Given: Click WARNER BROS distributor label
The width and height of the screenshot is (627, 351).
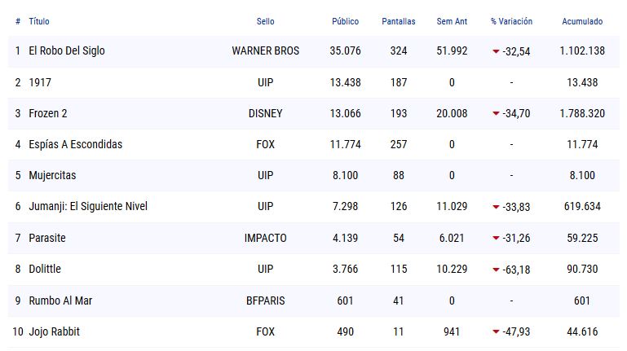Looking at the screenshot, I should click(265, 50).
